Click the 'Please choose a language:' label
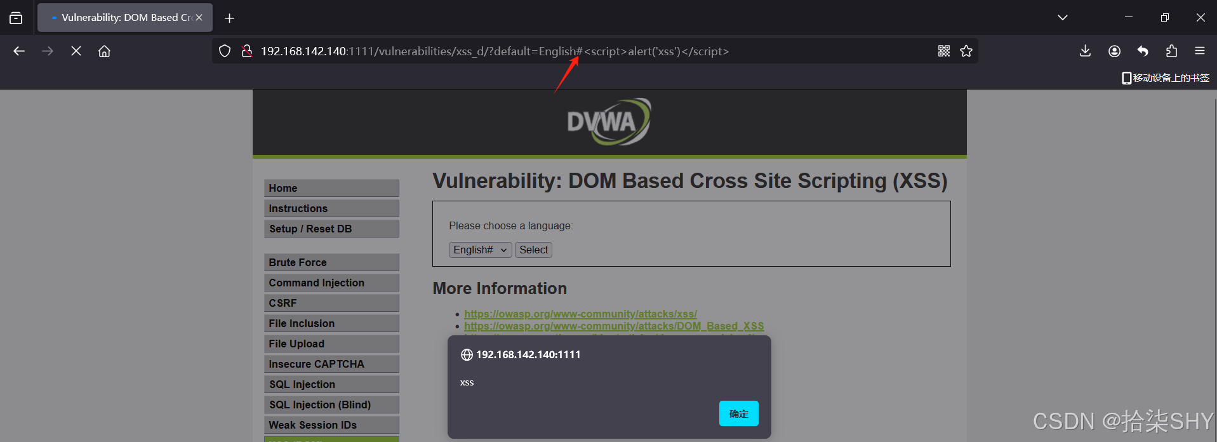 click(511, 225)
